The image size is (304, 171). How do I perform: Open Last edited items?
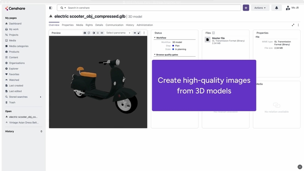coord(15,91)
